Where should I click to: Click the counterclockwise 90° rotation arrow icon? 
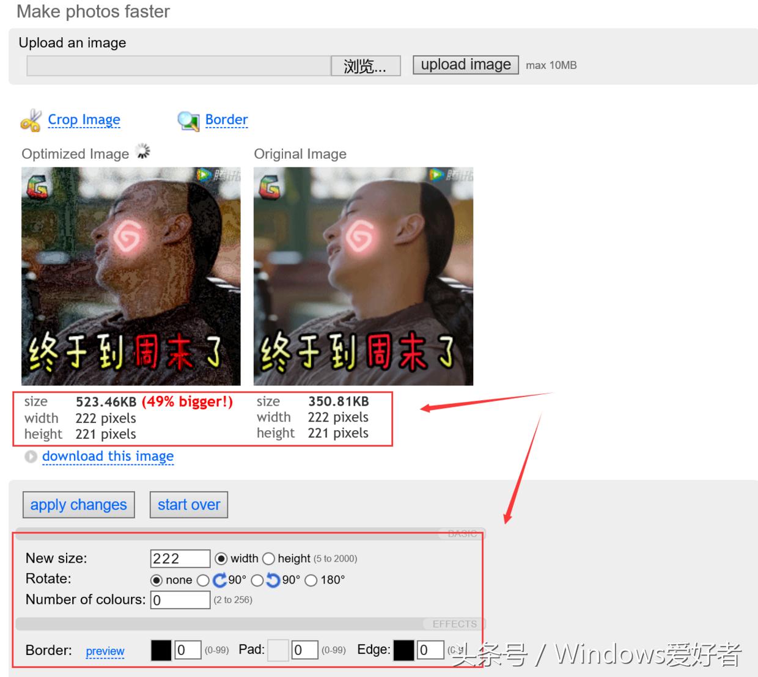click(273, 580)
